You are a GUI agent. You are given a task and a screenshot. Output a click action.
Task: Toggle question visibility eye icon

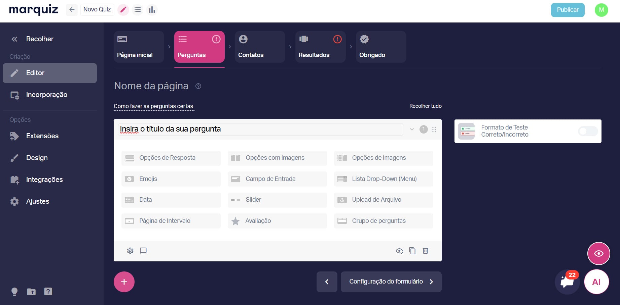[x=399, y=251]
